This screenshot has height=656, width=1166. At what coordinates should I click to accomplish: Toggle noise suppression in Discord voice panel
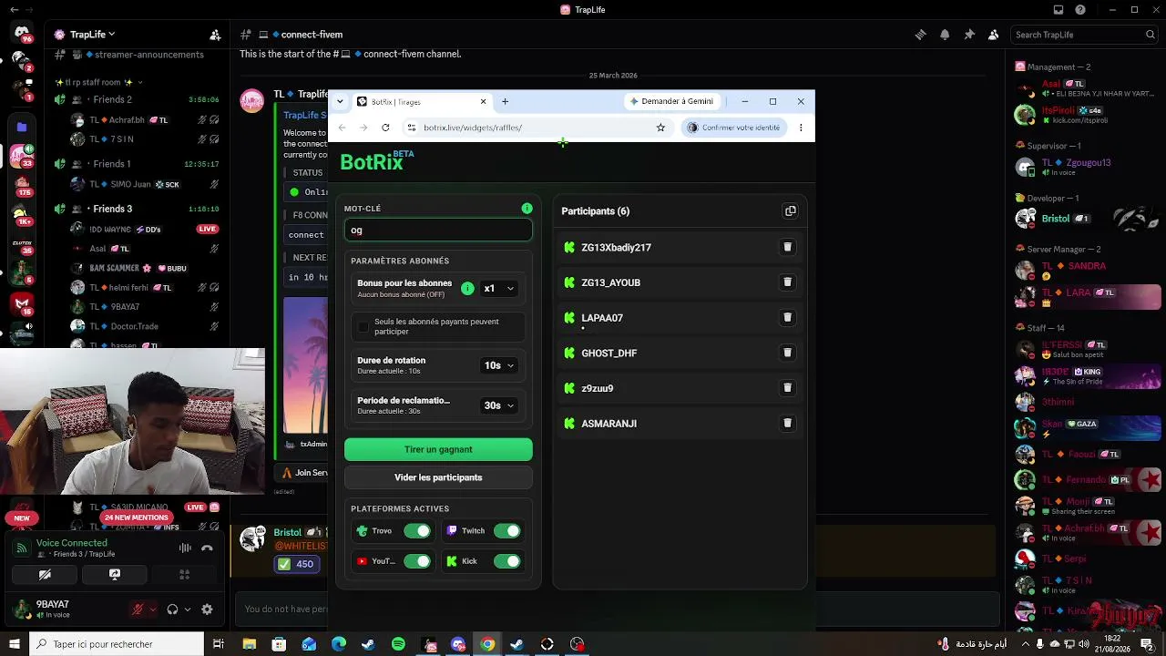(185, 548)
